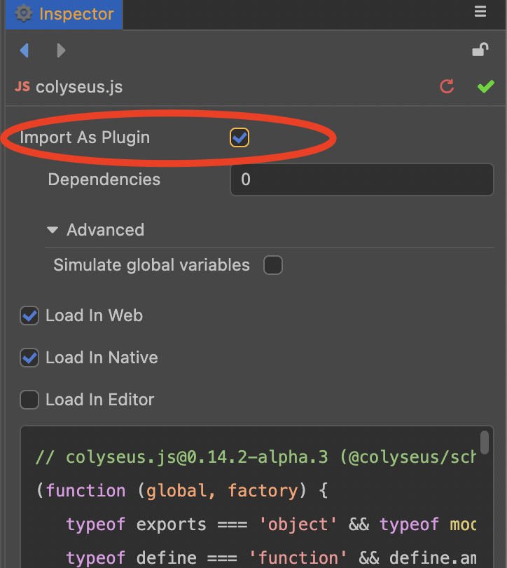507x568 pixels.
Task: Uncheck the Import As Plugin checkbox
Action: coord(239,137)
